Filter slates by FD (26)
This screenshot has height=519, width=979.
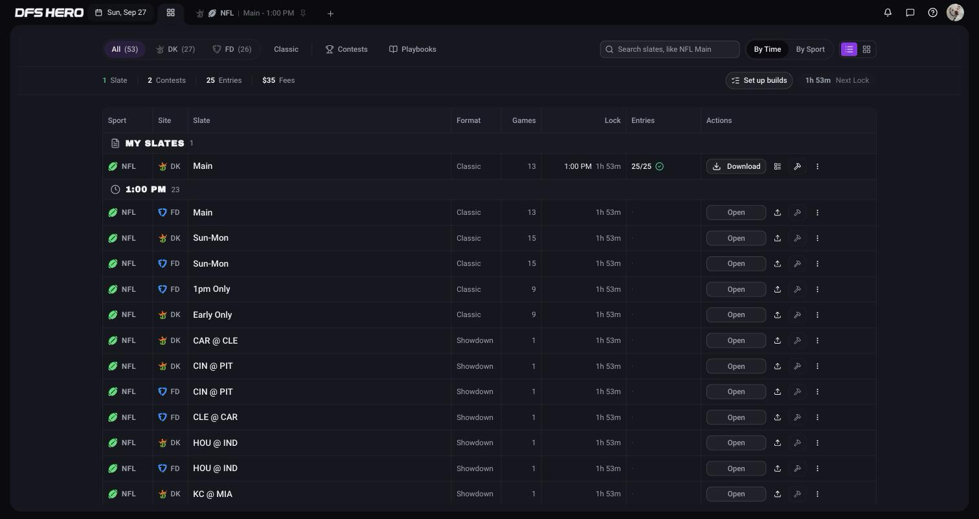tap(232, 49)
